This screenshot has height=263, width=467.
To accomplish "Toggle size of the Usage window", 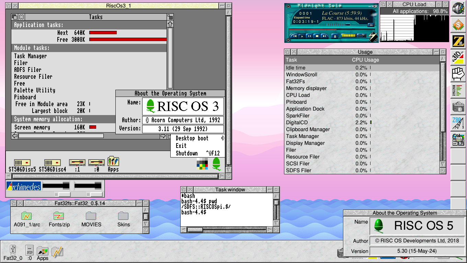I will point(443,52).
